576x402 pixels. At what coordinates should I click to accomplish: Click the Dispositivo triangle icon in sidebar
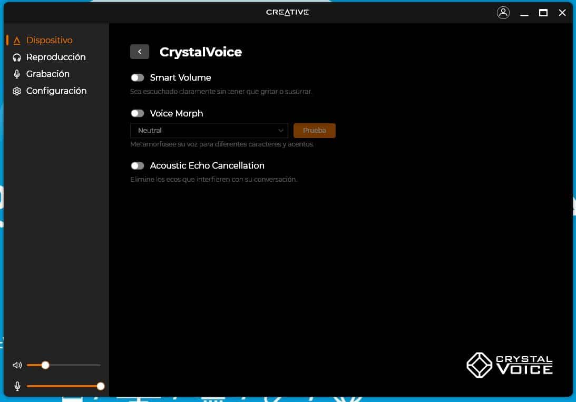coord(17,41)
